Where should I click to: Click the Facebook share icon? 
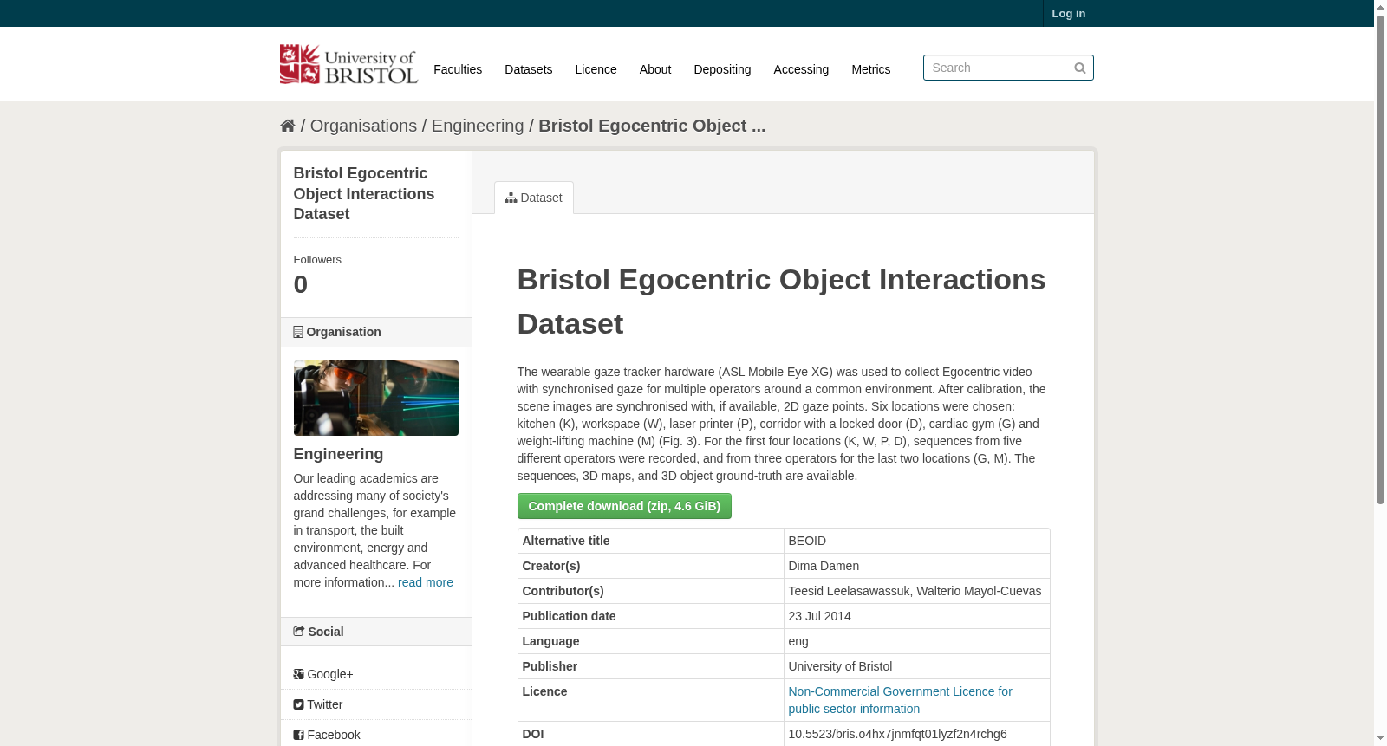tap(298, 735)
